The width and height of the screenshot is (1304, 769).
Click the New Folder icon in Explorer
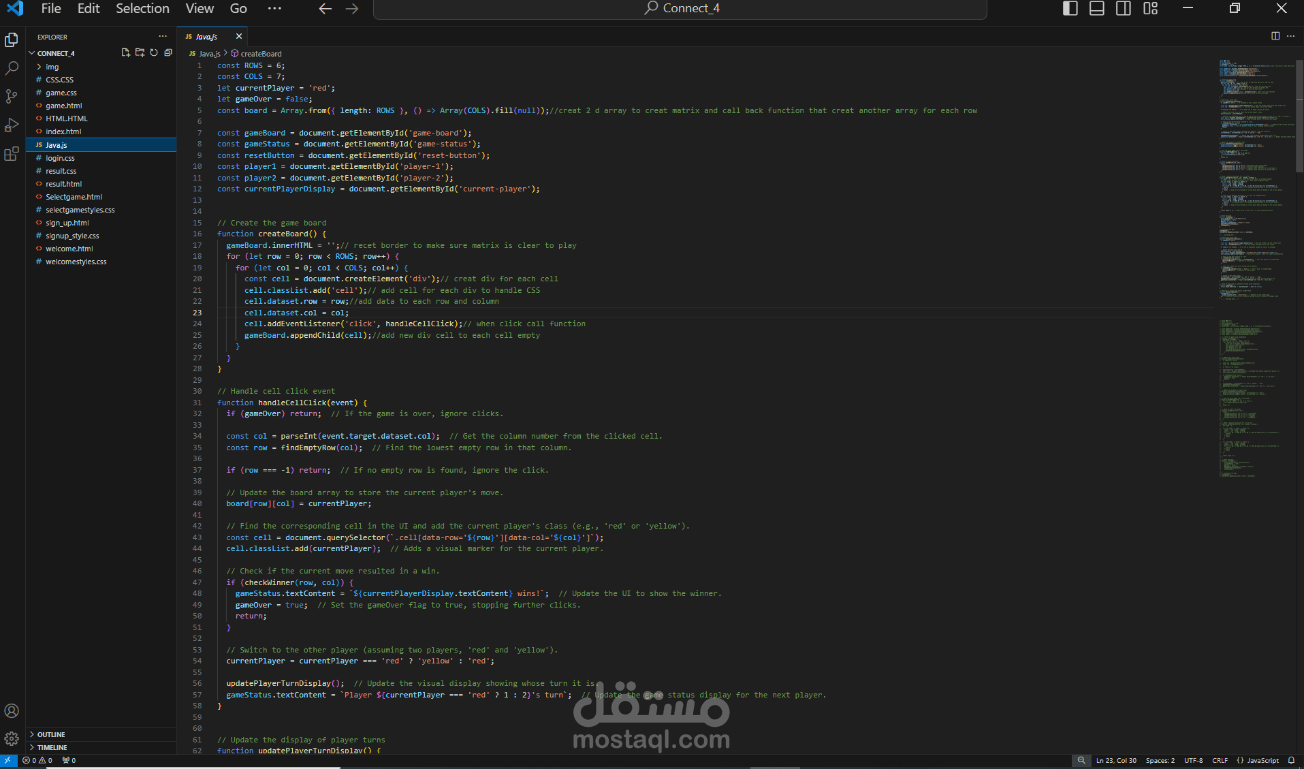click(140, 52)
